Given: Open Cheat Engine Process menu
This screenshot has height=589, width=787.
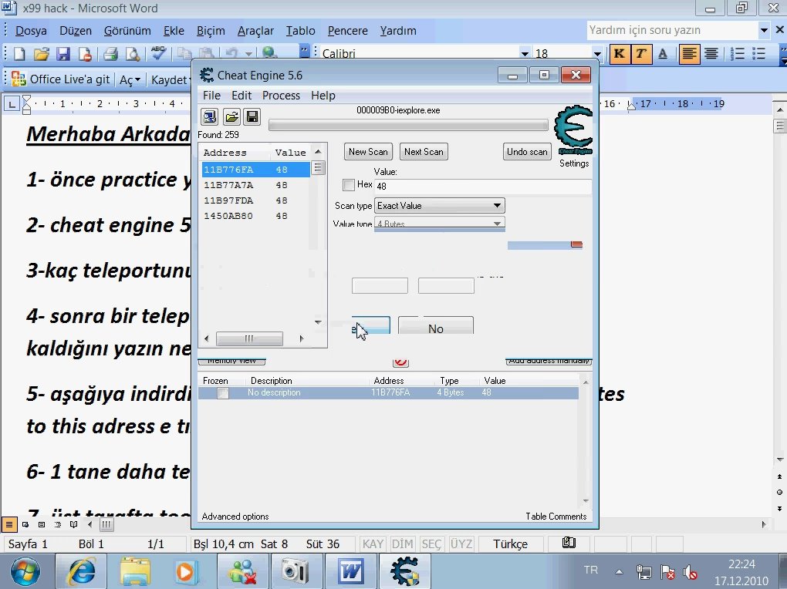Looking at the screenshot, I should (281, 96).
